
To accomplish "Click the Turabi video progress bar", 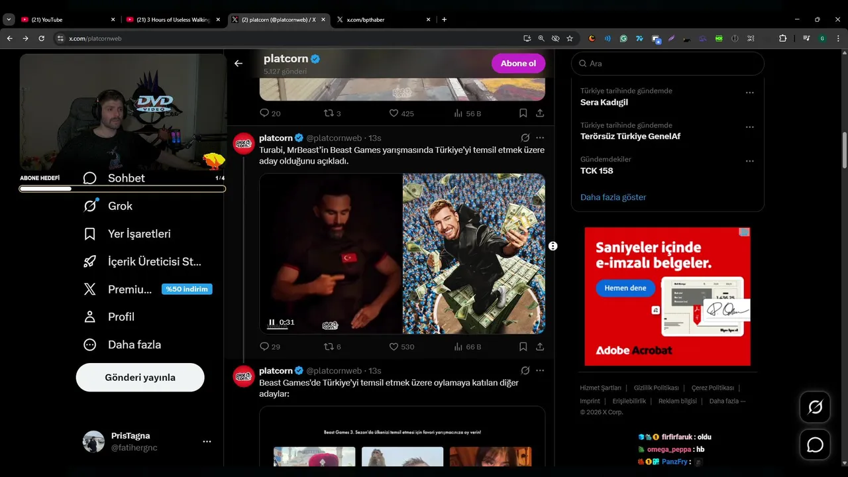I will pyautogui.click(x=278, y=329).
